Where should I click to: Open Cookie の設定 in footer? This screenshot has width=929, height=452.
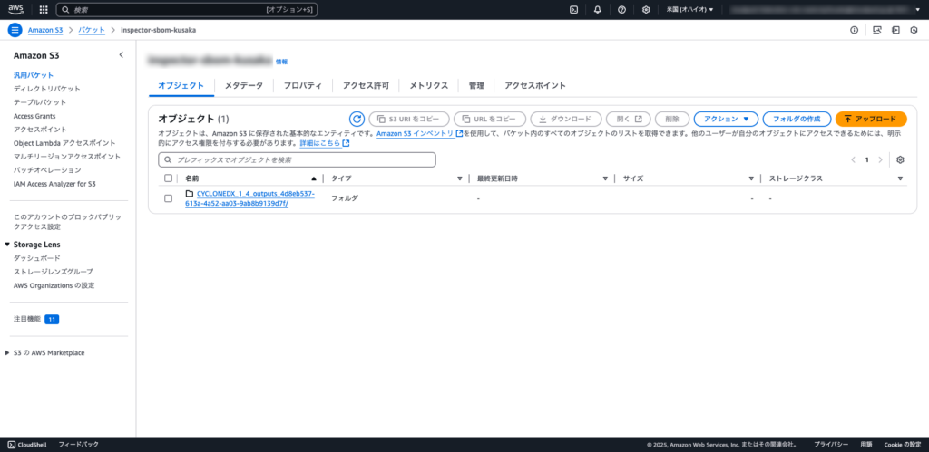click(x=903, y=445)
